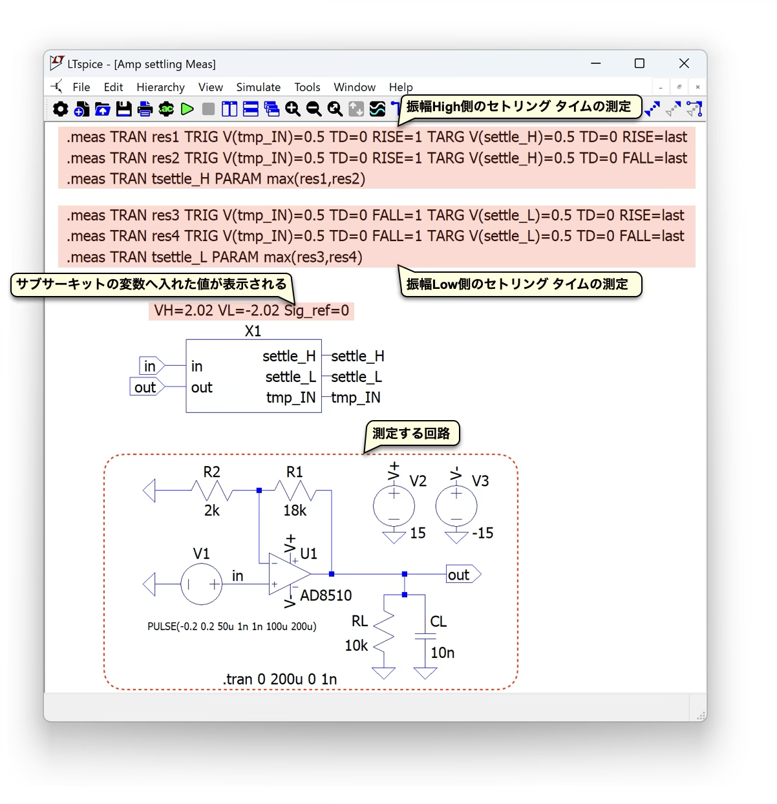Select the '.meas TRAN res1' directive line
777x804 pixels.
[377, 137]
